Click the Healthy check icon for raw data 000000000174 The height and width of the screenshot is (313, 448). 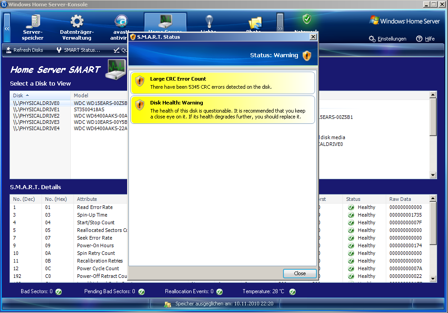coord(351,245)
